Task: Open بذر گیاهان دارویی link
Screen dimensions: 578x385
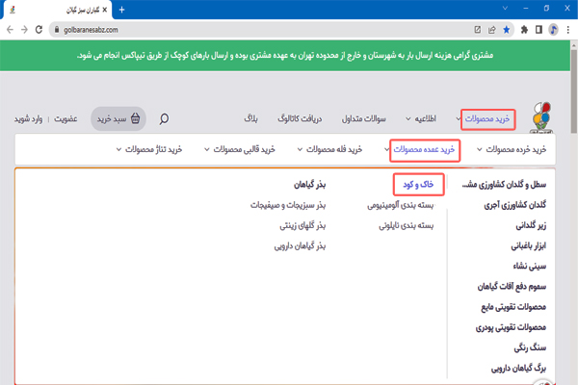Action: click(x=300, y=245)
